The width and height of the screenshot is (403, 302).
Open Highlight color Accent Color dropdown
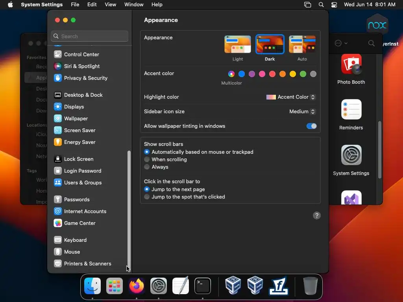291,97
